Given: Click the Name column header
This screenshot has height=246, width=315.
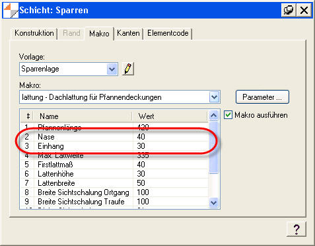Looking at the screenshot, I should 83,116.
